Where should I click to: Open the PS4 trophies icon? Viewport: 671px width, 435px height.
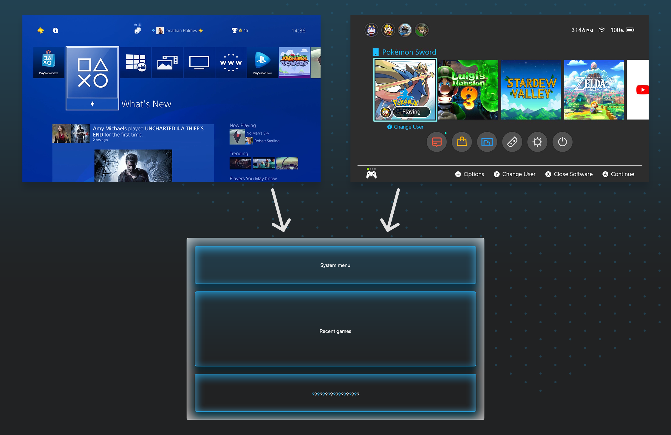pos(235,30)
